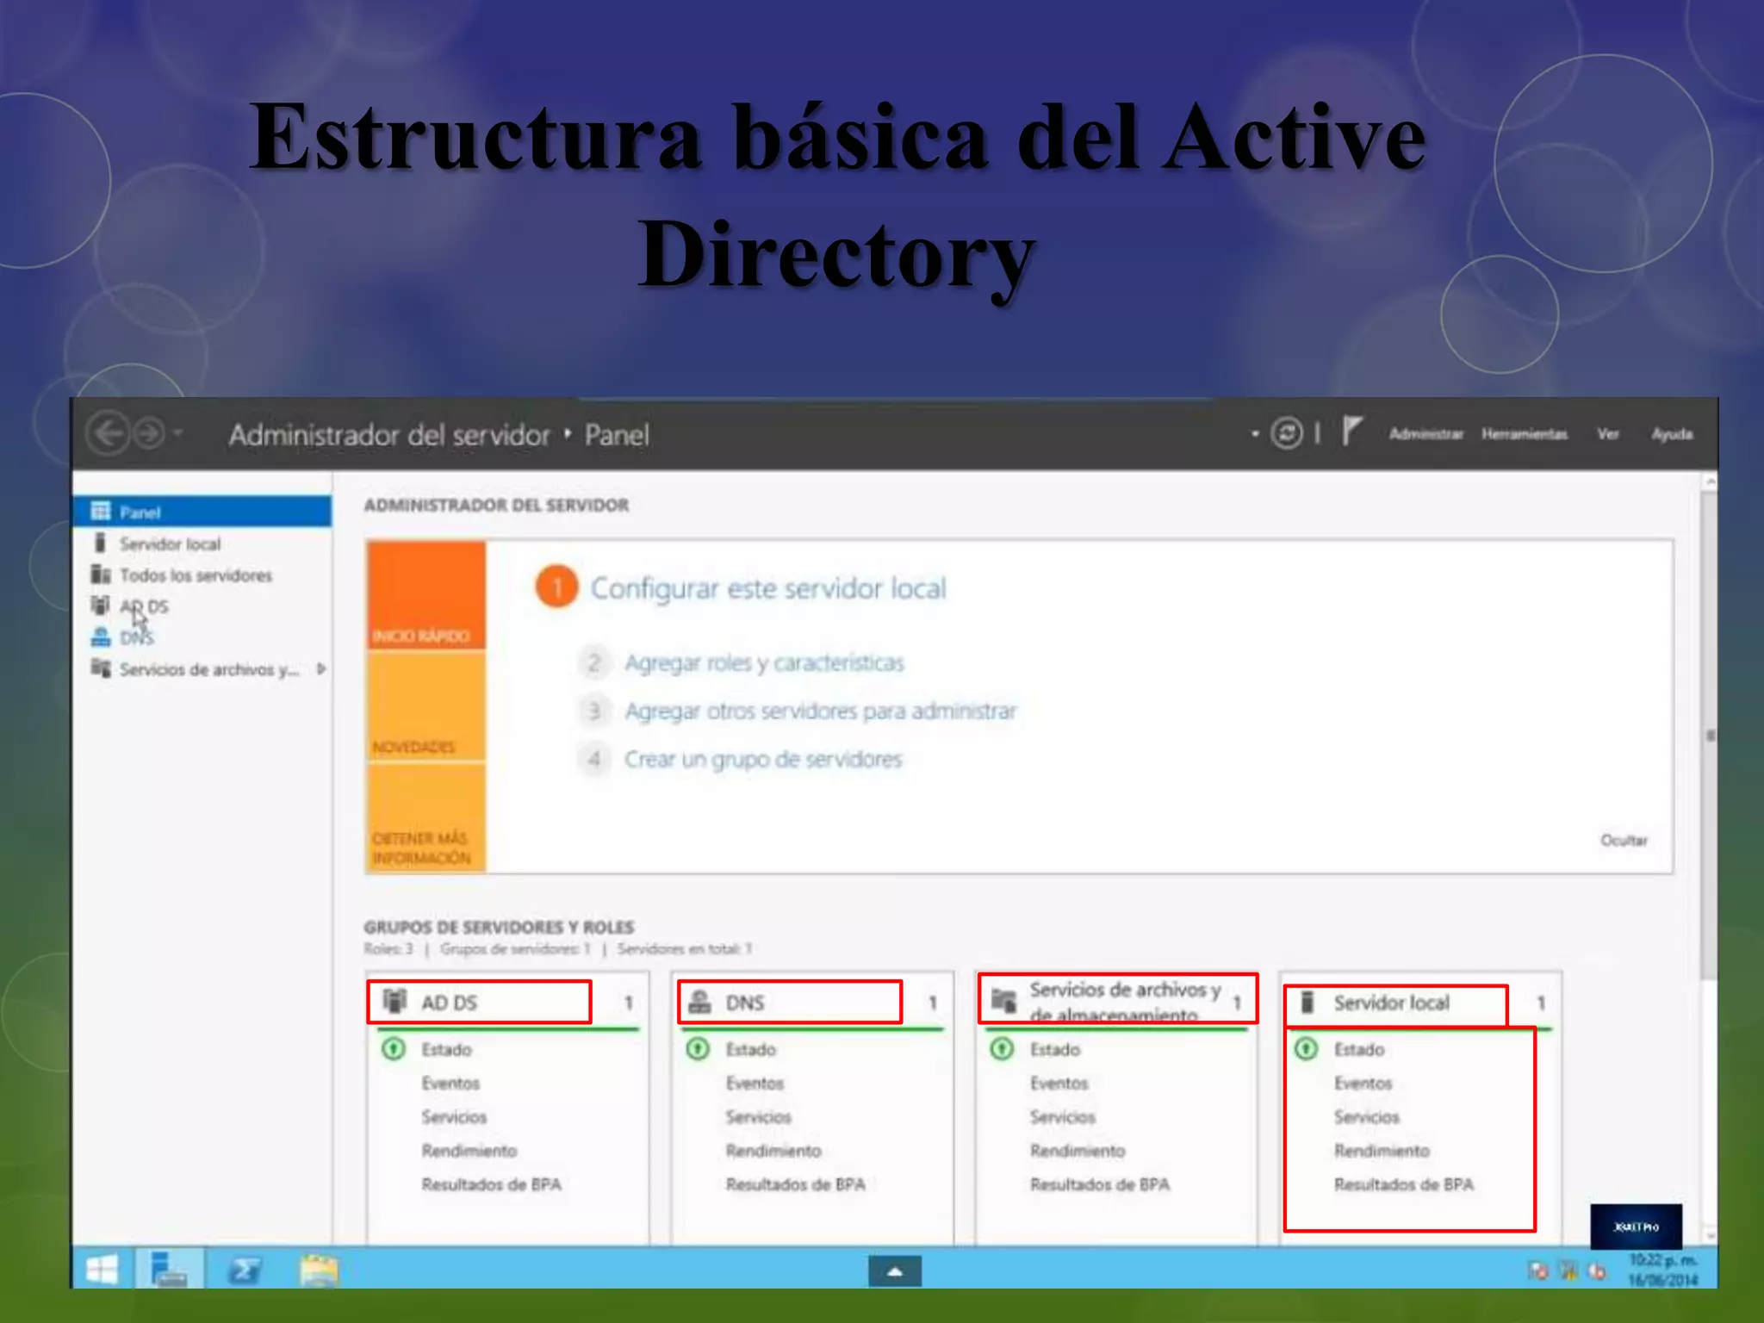Click the vertical scrollbar of the panel

point(1709,736)
